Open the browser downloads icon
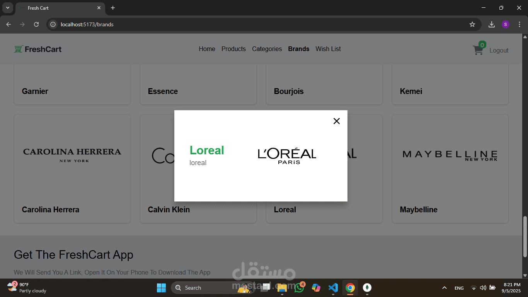 coord(492,24)
